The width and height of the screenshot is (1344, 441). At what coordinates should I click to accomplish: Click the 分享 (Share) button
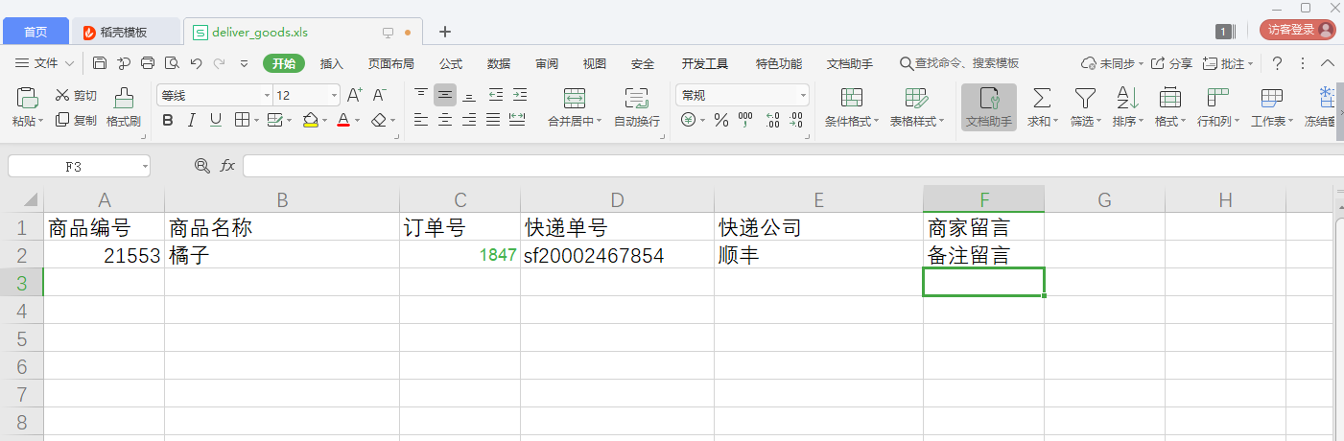[x=1171, y=63]
